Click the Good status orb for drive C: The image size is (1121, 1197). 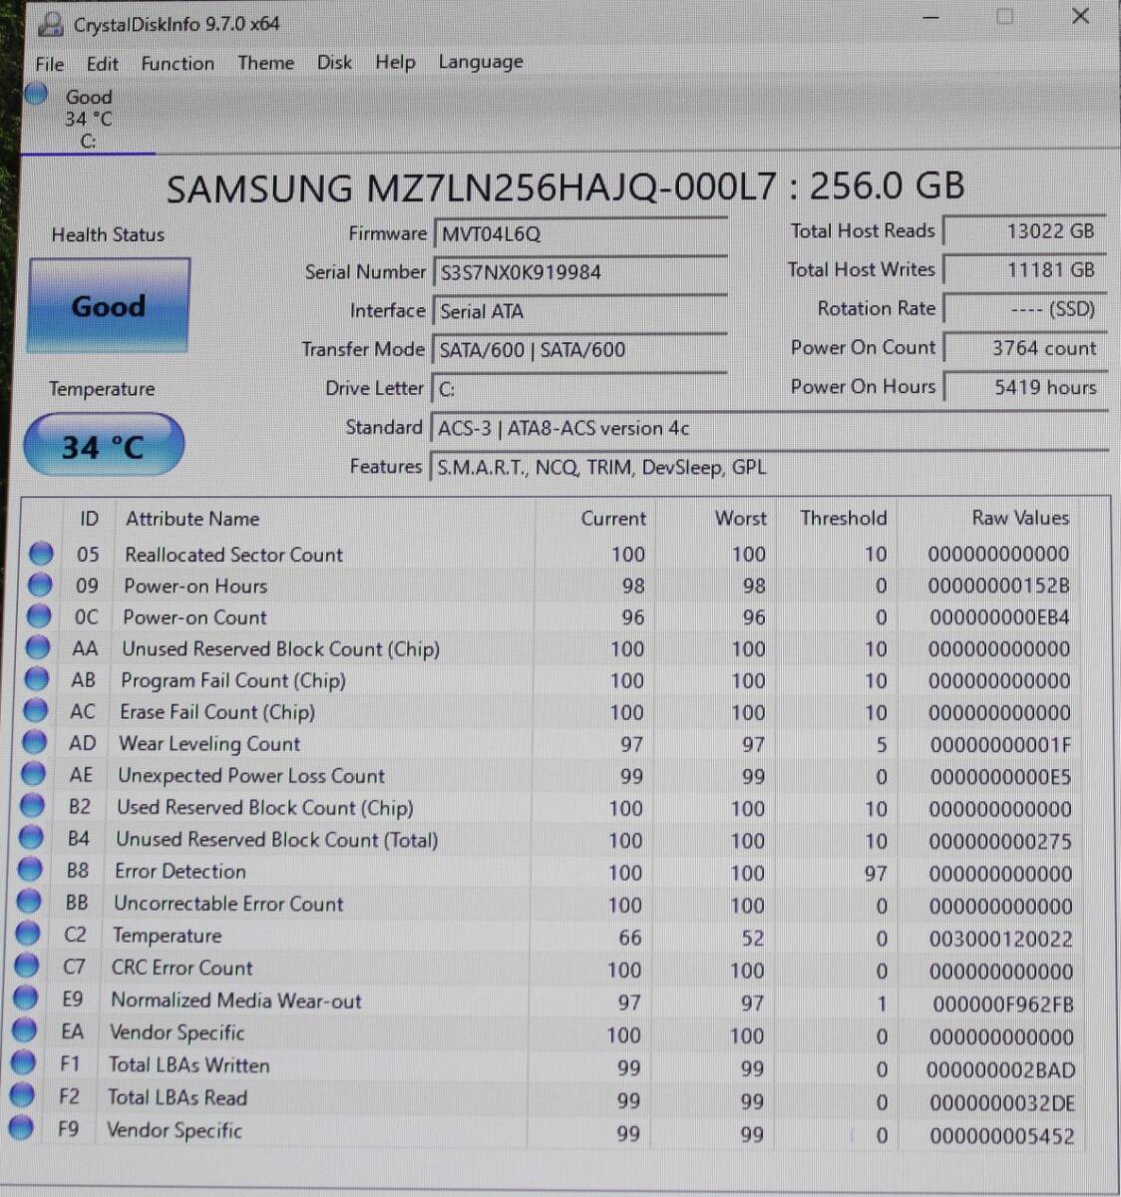point(36,94)
